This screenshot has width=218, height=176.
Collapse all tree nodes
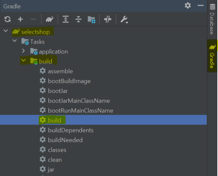tap(78, 19)
